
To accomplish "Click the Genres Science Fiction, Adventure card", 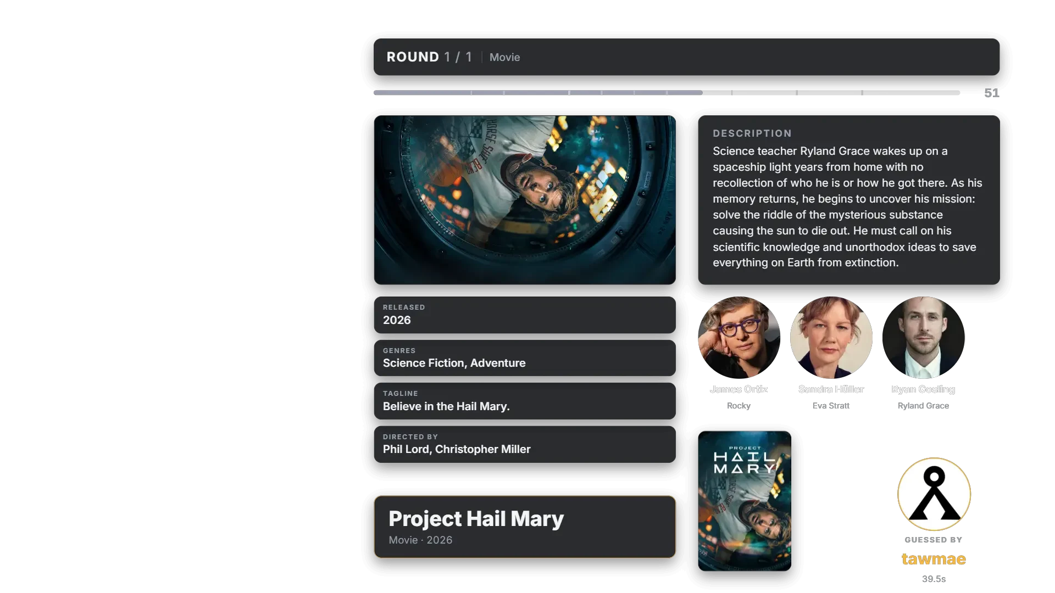I will (x=525, y=358).
